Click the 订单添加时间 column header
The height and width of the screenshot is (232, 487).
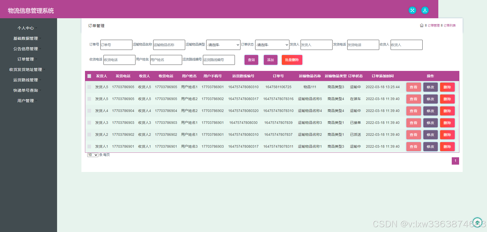click(382, 76)
